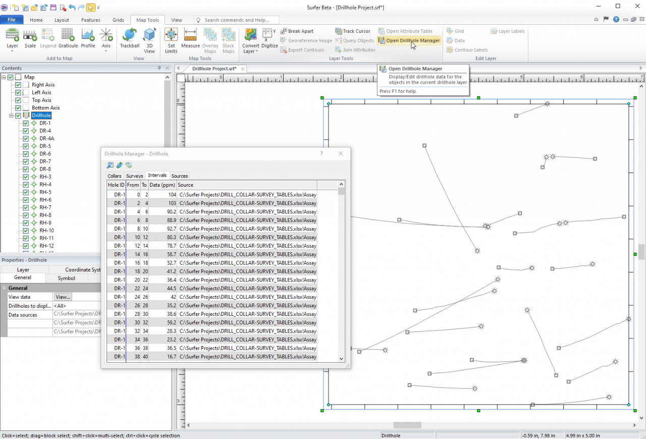Switch to the Collars tab
646x439 pixels.
pos(115,176)
